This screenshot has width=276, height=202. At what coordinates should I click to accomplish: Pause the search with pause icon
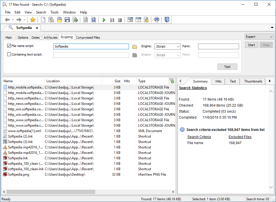click(112, 20)
